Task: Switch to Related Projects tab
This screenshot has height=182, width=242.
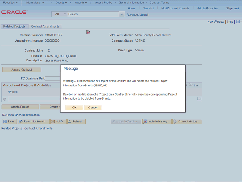Action: (14, 27)
